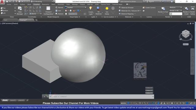Add a new layout with plus button
The image size is (196, 110).
(x=27, y=100)
